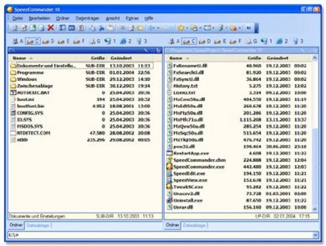Select the Unrar.dll row in right panel
Image resolution: width=326 pixels, height=246 pixels.
pos(239,207)
